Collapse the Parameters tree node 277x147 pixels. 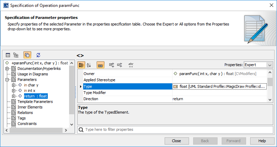pyautogui.click(x=7, y=80)
